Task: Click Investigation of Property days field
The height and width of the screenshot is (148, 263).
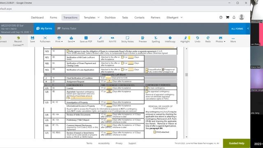Action: coord(109,102)
